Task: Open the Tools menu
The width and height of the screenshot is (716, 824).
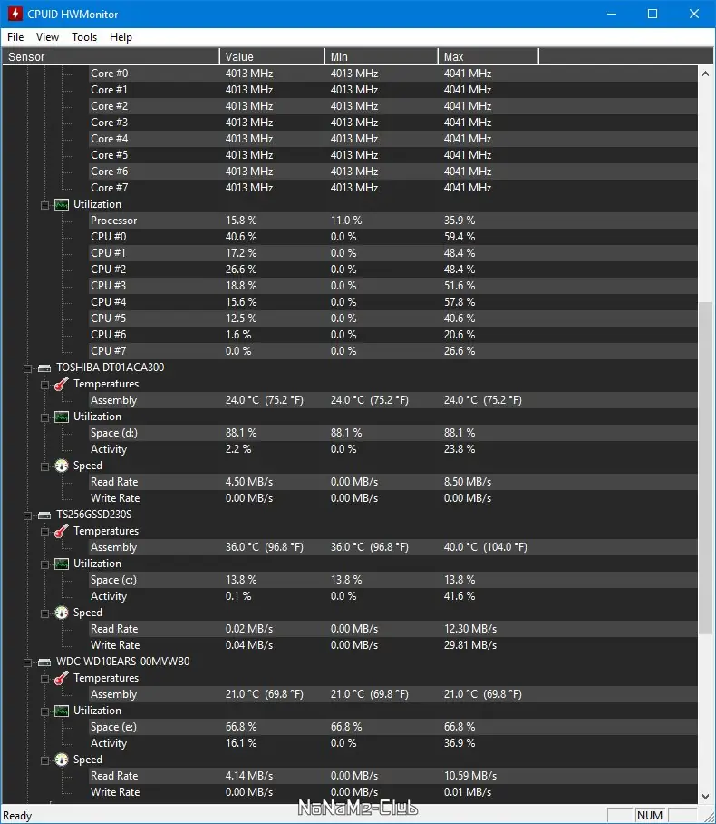Action: click(x=84, y=37)
